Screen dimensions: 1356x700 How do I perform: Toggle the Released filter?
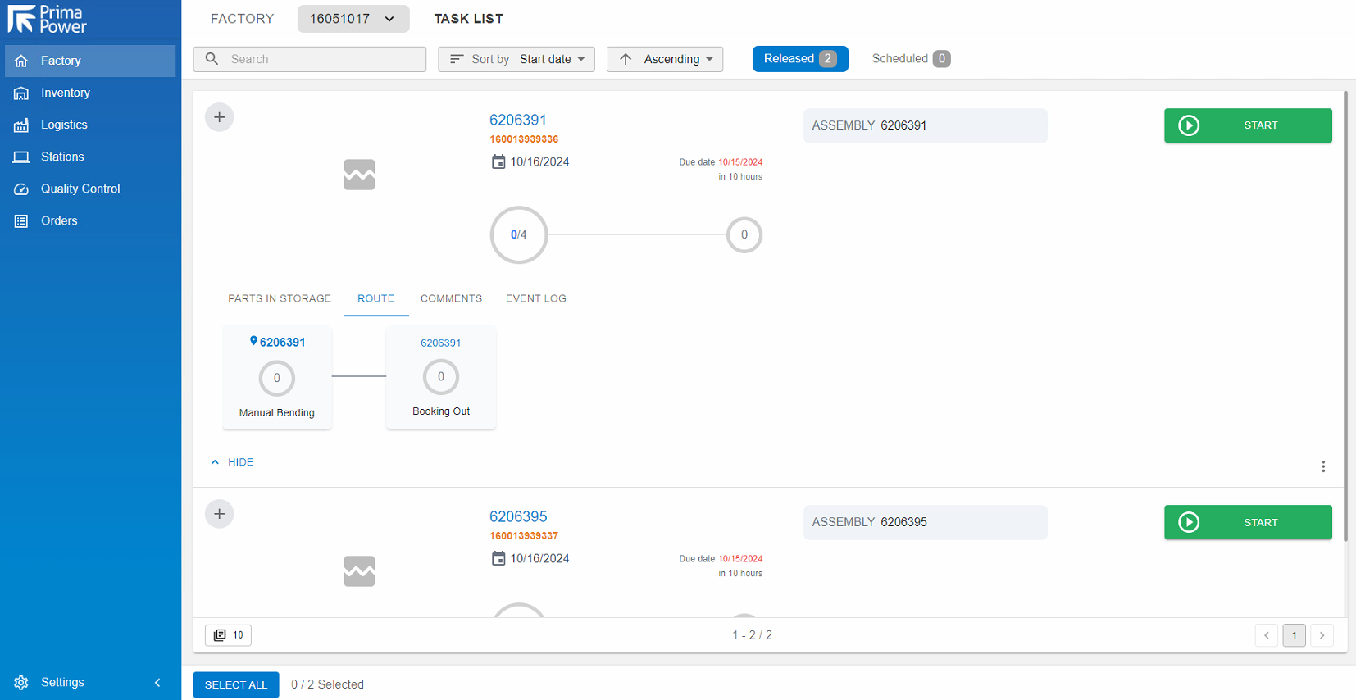[x=799, y=59]
